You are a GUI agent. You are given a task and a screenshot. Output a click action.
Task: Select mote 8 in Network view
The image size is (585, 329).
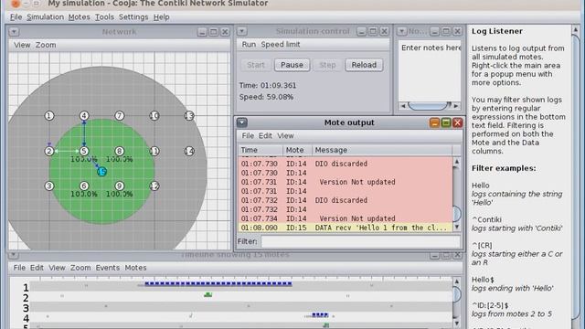120,151
